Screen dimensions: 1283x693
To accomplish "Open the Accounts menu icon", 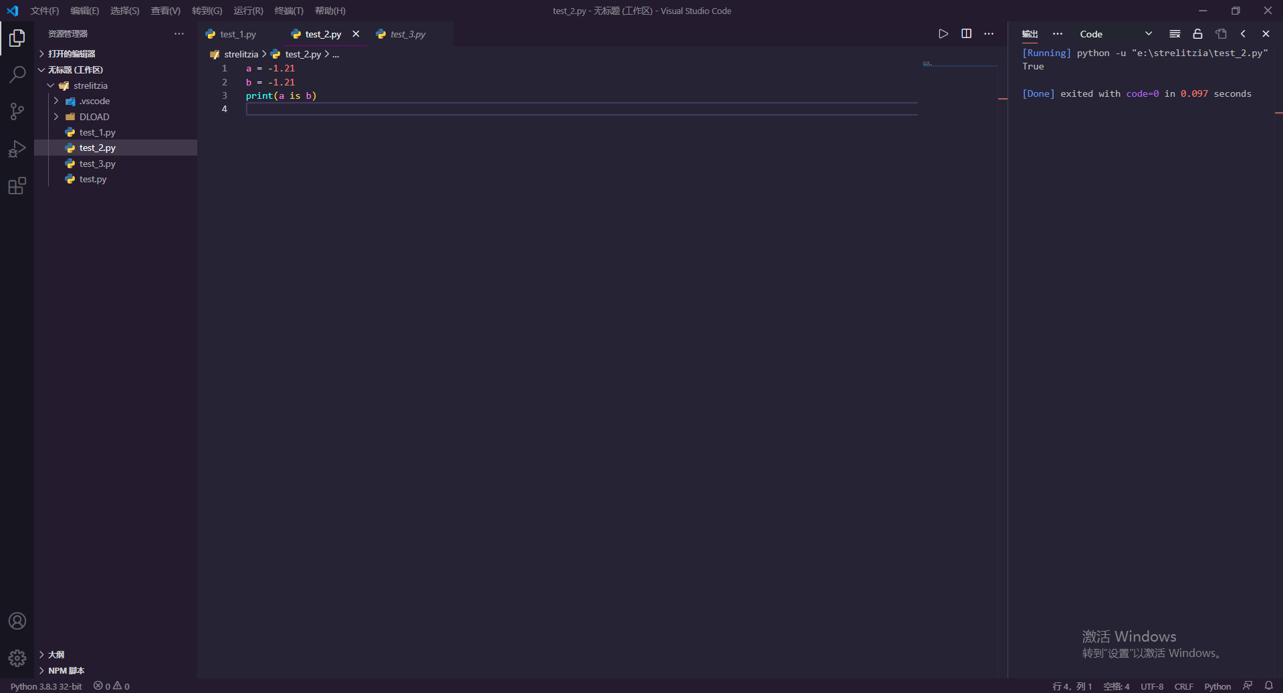I will click(x=17, y=621).
